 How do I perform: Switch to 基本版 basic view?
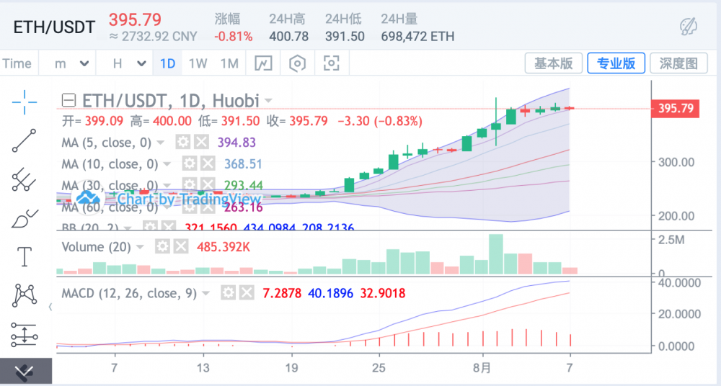click(x=554, y=63)
